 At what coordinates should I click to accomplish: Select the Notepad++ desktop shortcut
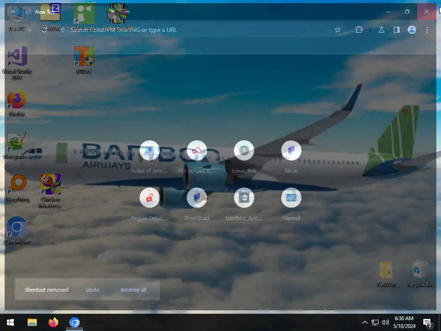(17, 146)
